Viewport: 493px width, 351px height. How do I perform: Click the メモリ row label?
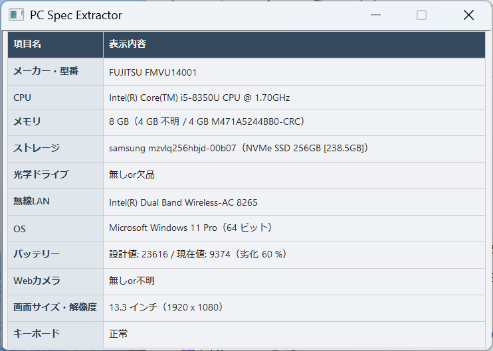[x=27, y=121]
